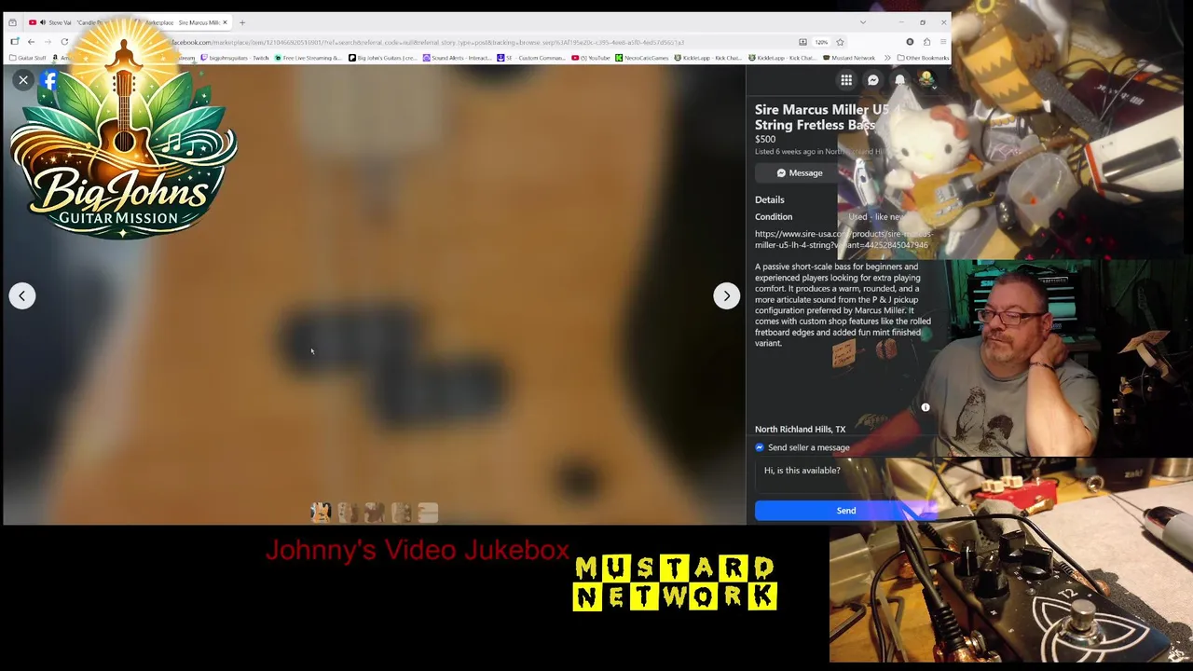Select the third photo thumbnail
This screenshot has height=671, width=1193.
(x=375, y=512)
